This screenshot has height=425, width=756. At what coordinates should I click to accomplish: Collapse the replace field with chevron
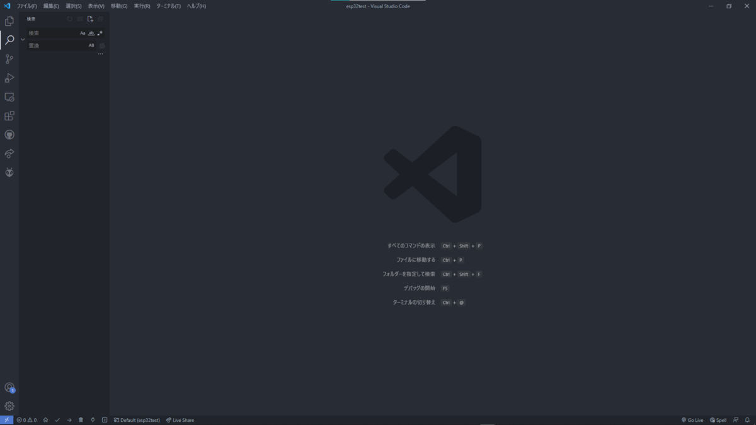(23, 39)
